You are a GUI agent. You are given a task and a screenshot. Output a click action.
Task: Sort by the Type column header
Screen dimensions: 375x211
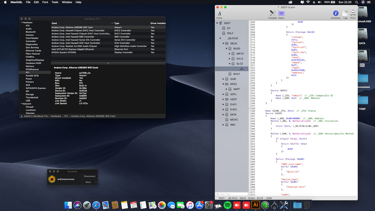(132, 23)
